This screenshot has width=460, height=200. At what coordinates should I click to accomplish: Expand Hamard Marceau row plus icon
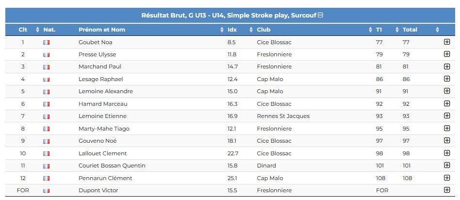[447, 103]
